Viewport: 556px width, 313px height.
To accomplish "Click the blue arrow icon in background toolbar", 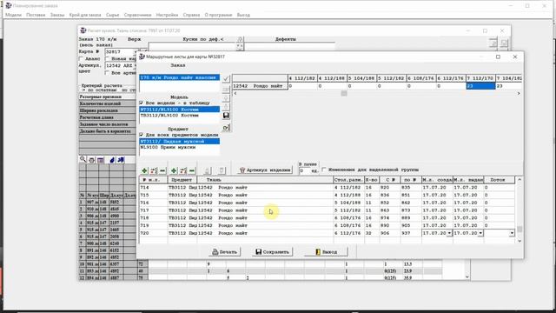I will (x=121, y=160).
